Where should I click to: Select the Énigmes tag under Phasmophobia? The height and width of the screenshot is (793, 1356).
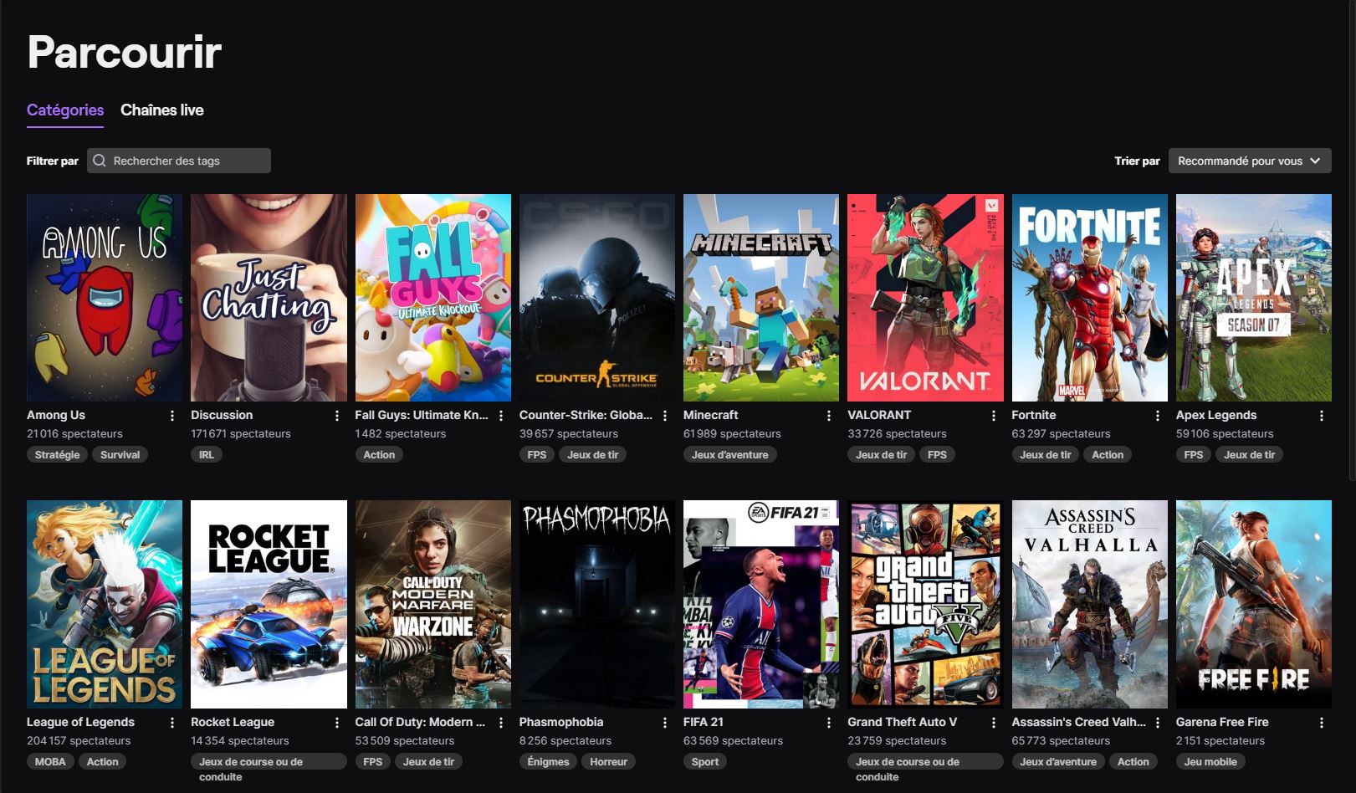point(549,762)
